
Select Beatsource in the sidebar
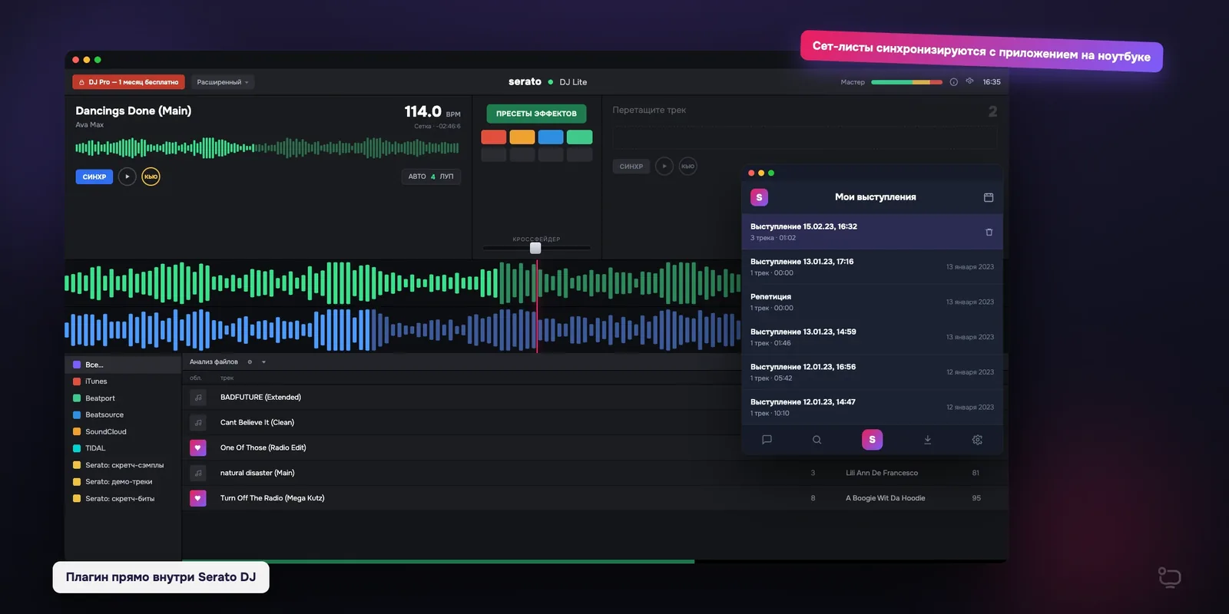click(x=123, y=415)
